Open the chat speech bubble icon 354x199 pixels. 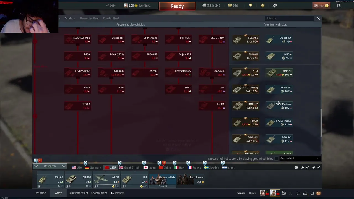[312, 193]
